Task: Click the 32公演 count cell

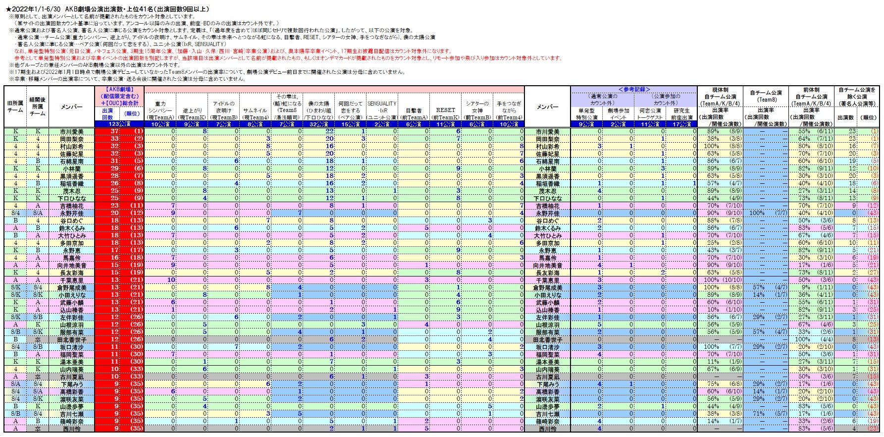Action: pyautogui.click(x=318, y=124)
